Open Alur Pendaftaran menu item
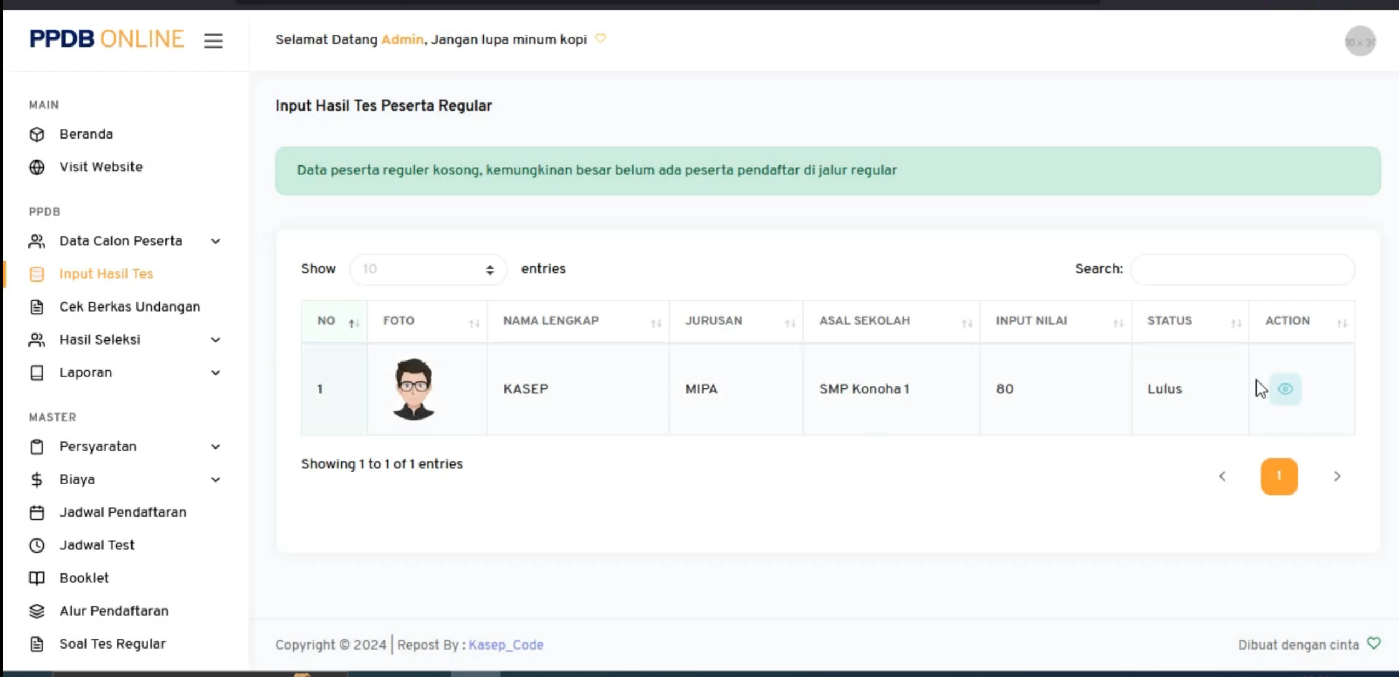The width and height of the screenshot is (1399, 677). pyautogui.click(x=114, y=611)
